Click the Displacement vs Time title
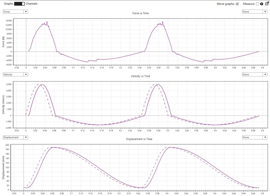270x196 pixels. (139, 139)
